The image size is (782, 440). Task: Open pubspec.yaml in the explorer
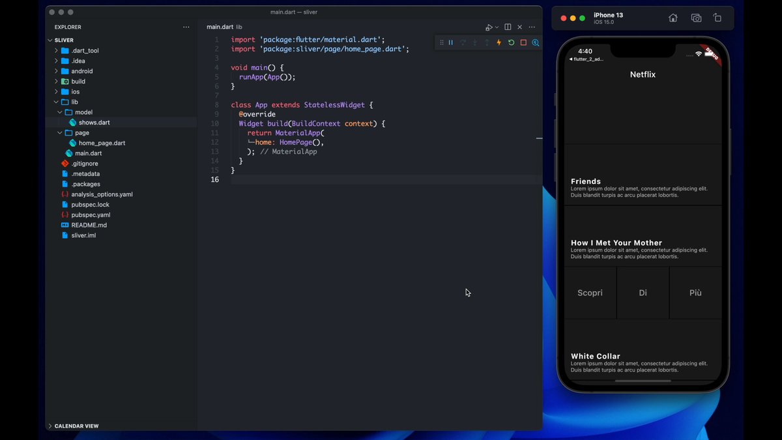pos(91,214)
